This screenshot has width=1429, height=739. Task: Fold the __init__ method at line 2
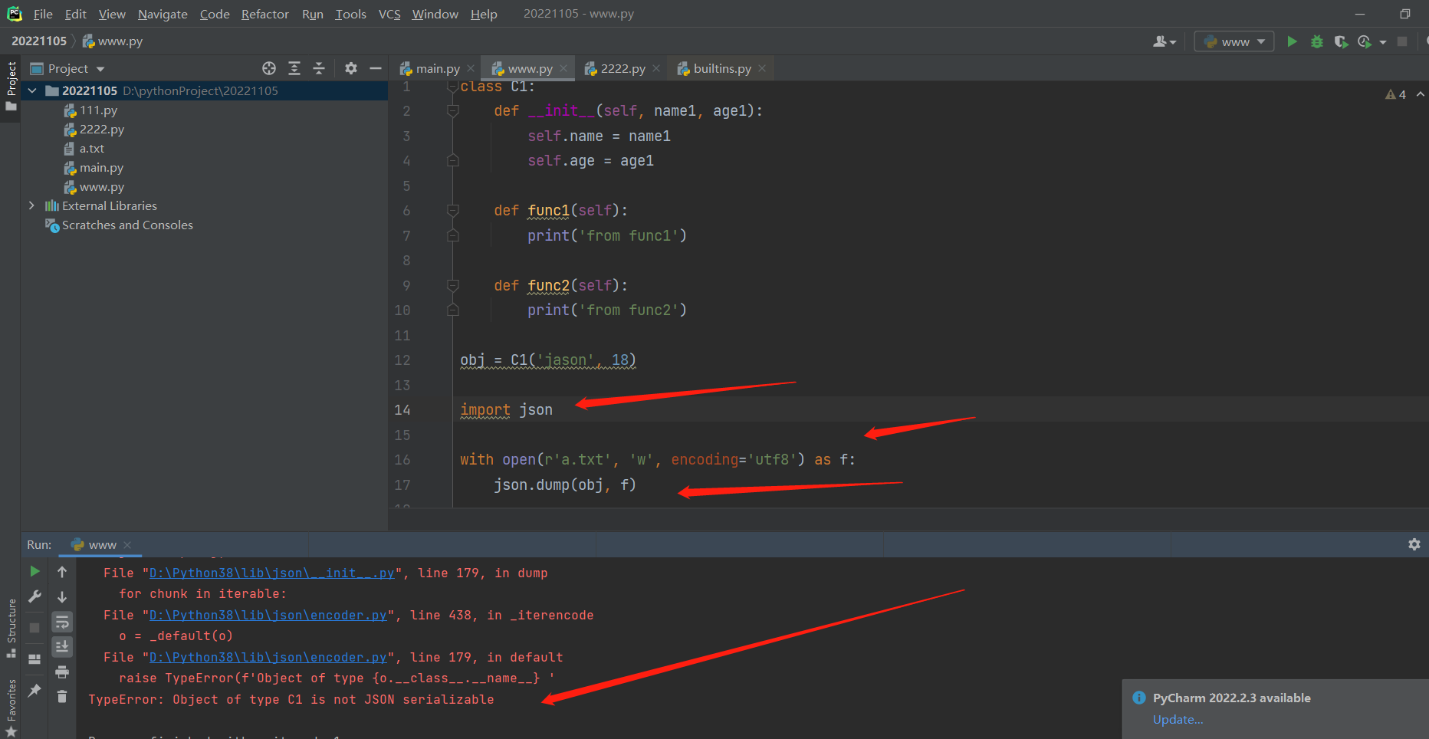[x=453, y=111]
